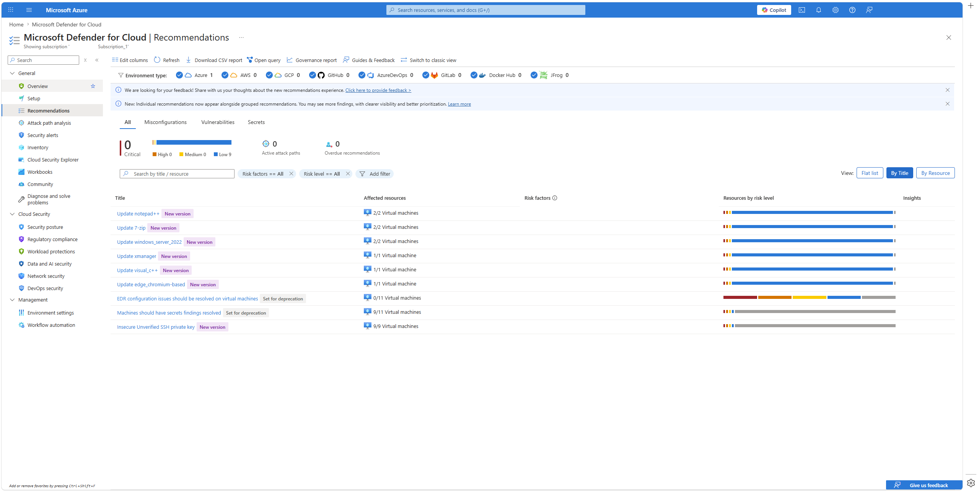
Task: Open the Help question mark icon
Action: (x=852, y=10)
